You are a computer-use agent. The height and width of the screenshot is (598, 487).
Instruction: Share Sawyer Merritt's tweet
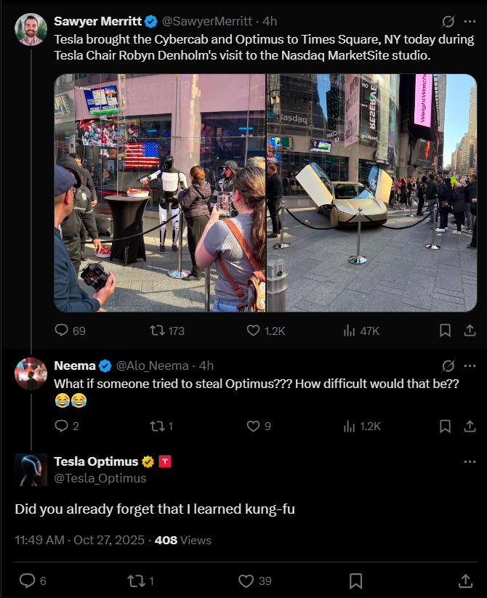[x=469, y=331]
